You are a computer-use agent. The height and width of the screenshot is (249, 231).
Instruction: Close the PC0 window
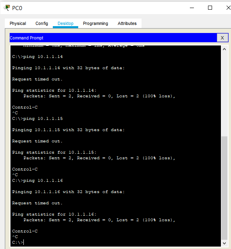coord(228,8)
